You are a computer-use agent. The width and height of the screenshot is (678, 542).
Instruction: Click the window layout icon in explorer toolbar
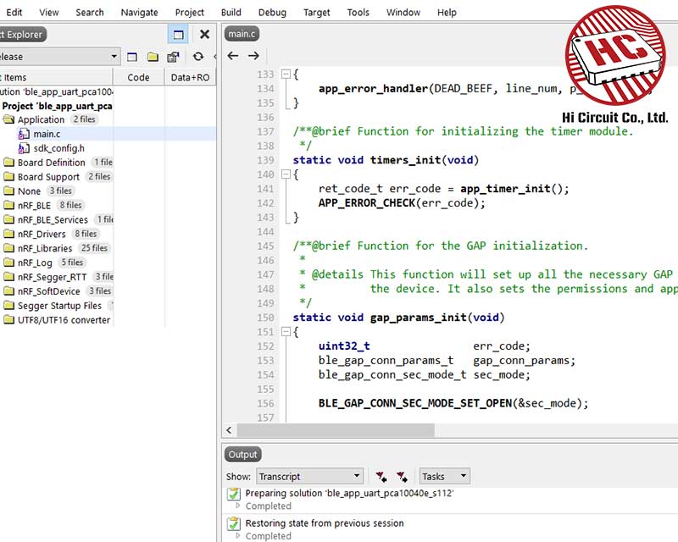132,57
